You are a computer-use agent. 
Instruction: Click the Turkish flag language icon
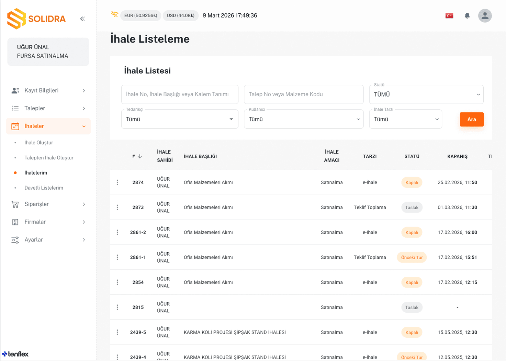click(x=449, y=16)
